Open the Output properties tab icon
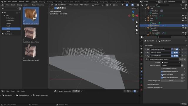 142,49
